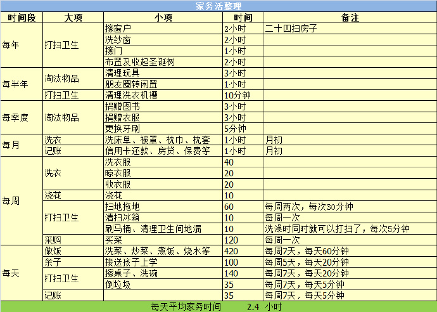The width and height of the screenshot is (437, 312).
Task: Select the 120 time cell
Action: point(243,240)
